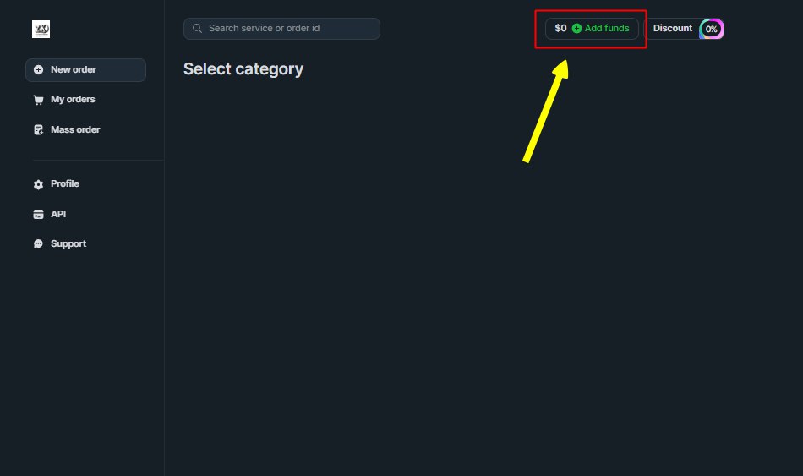Click the magnifying glass search icon
This screenshot has height=476, width=803.
pos(198,29)
